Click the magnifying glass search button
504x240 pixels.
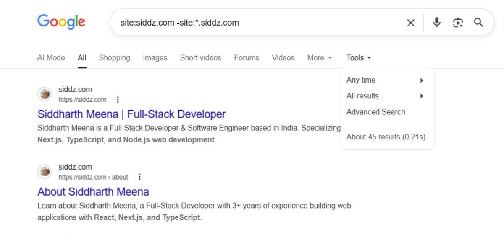point(478,23)
